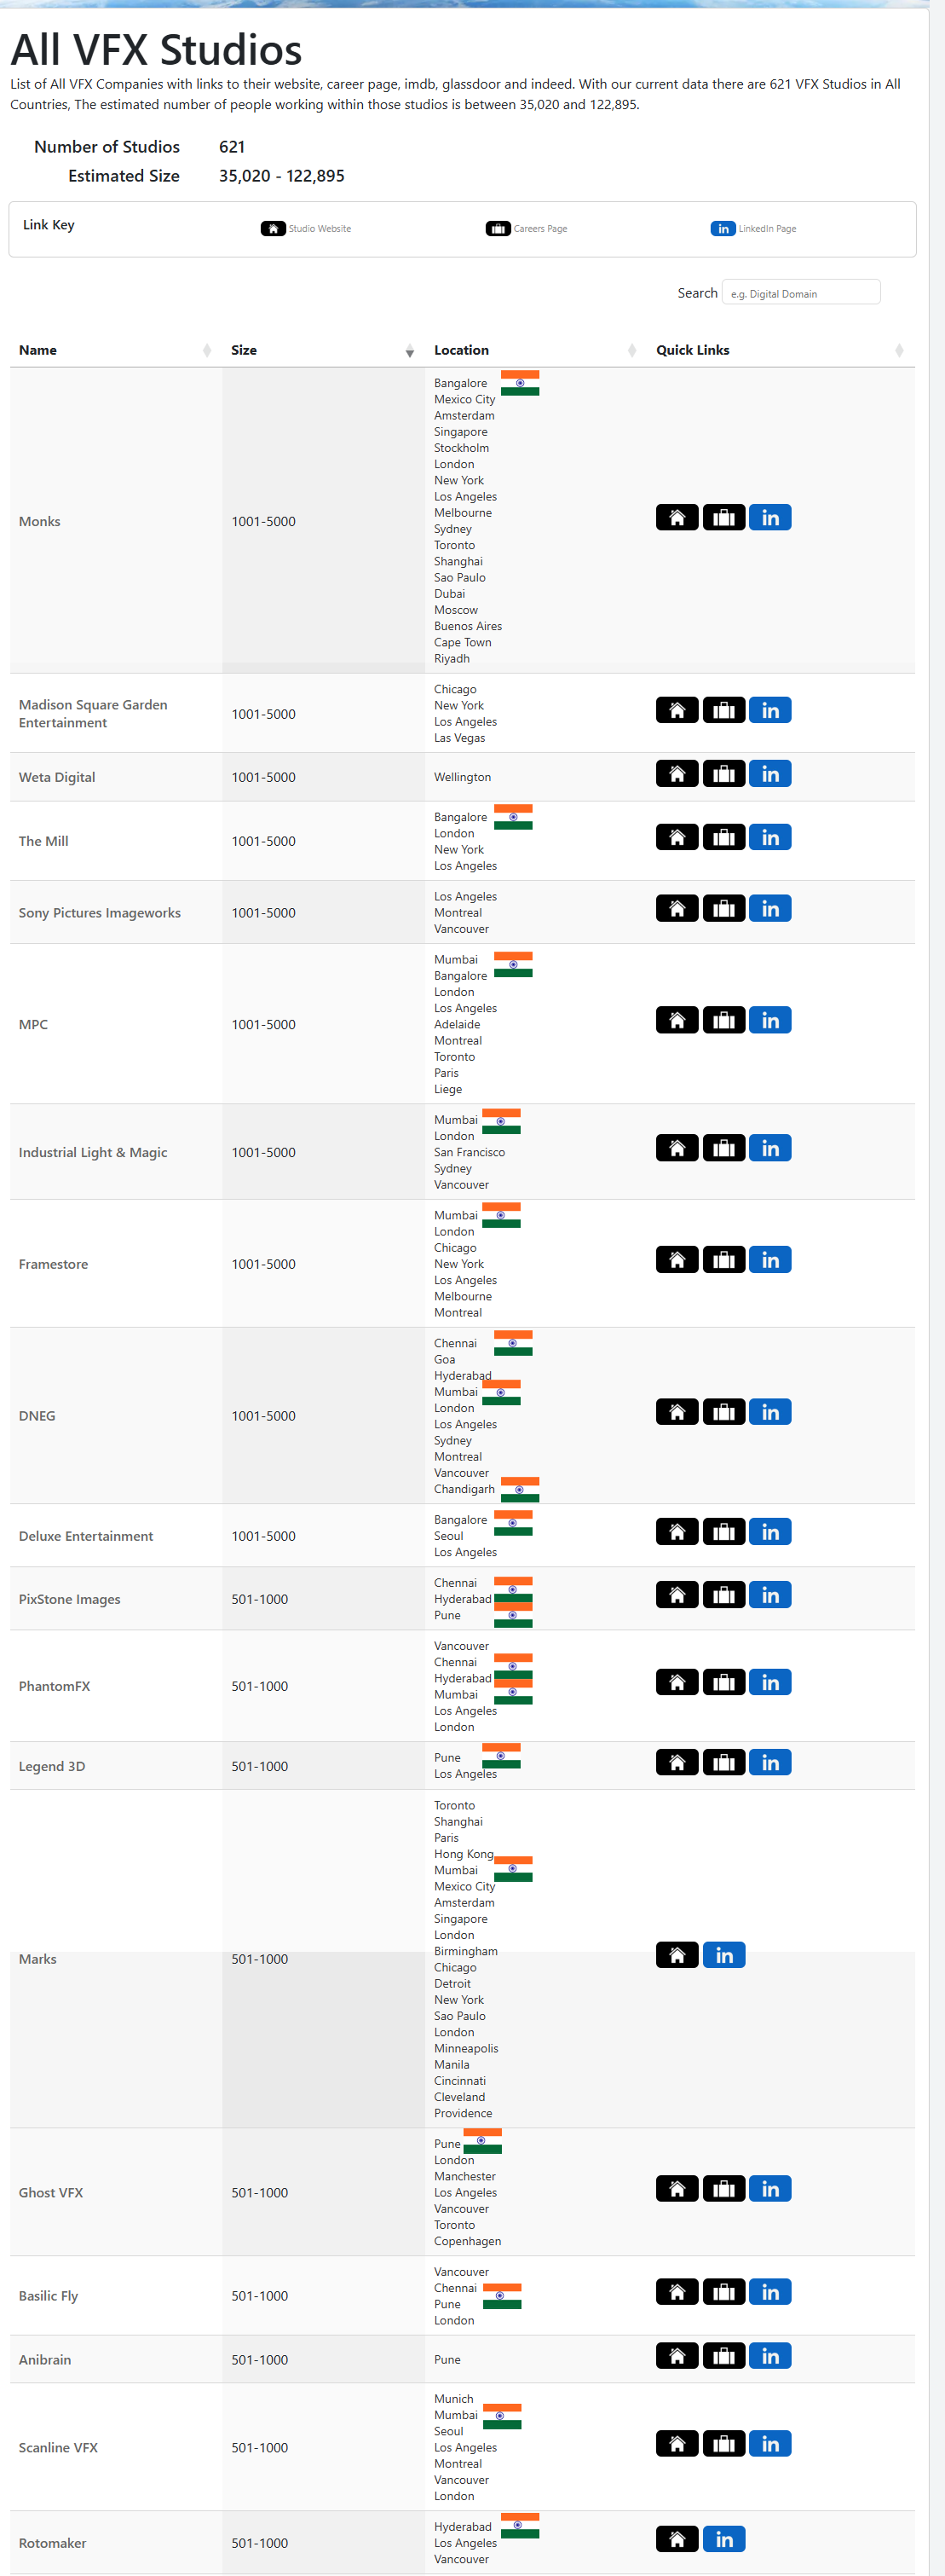Open The Mill LinkedIn page icon

(x=769, y=837)
